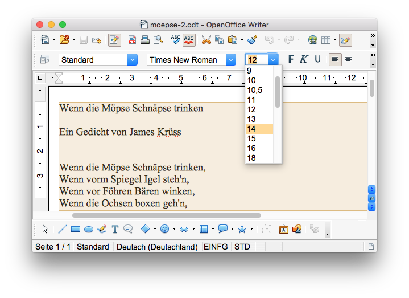The height and width of the screenshot is (298, 409).
Task: Choose font size 11 in list
Action: pos(259,100)
